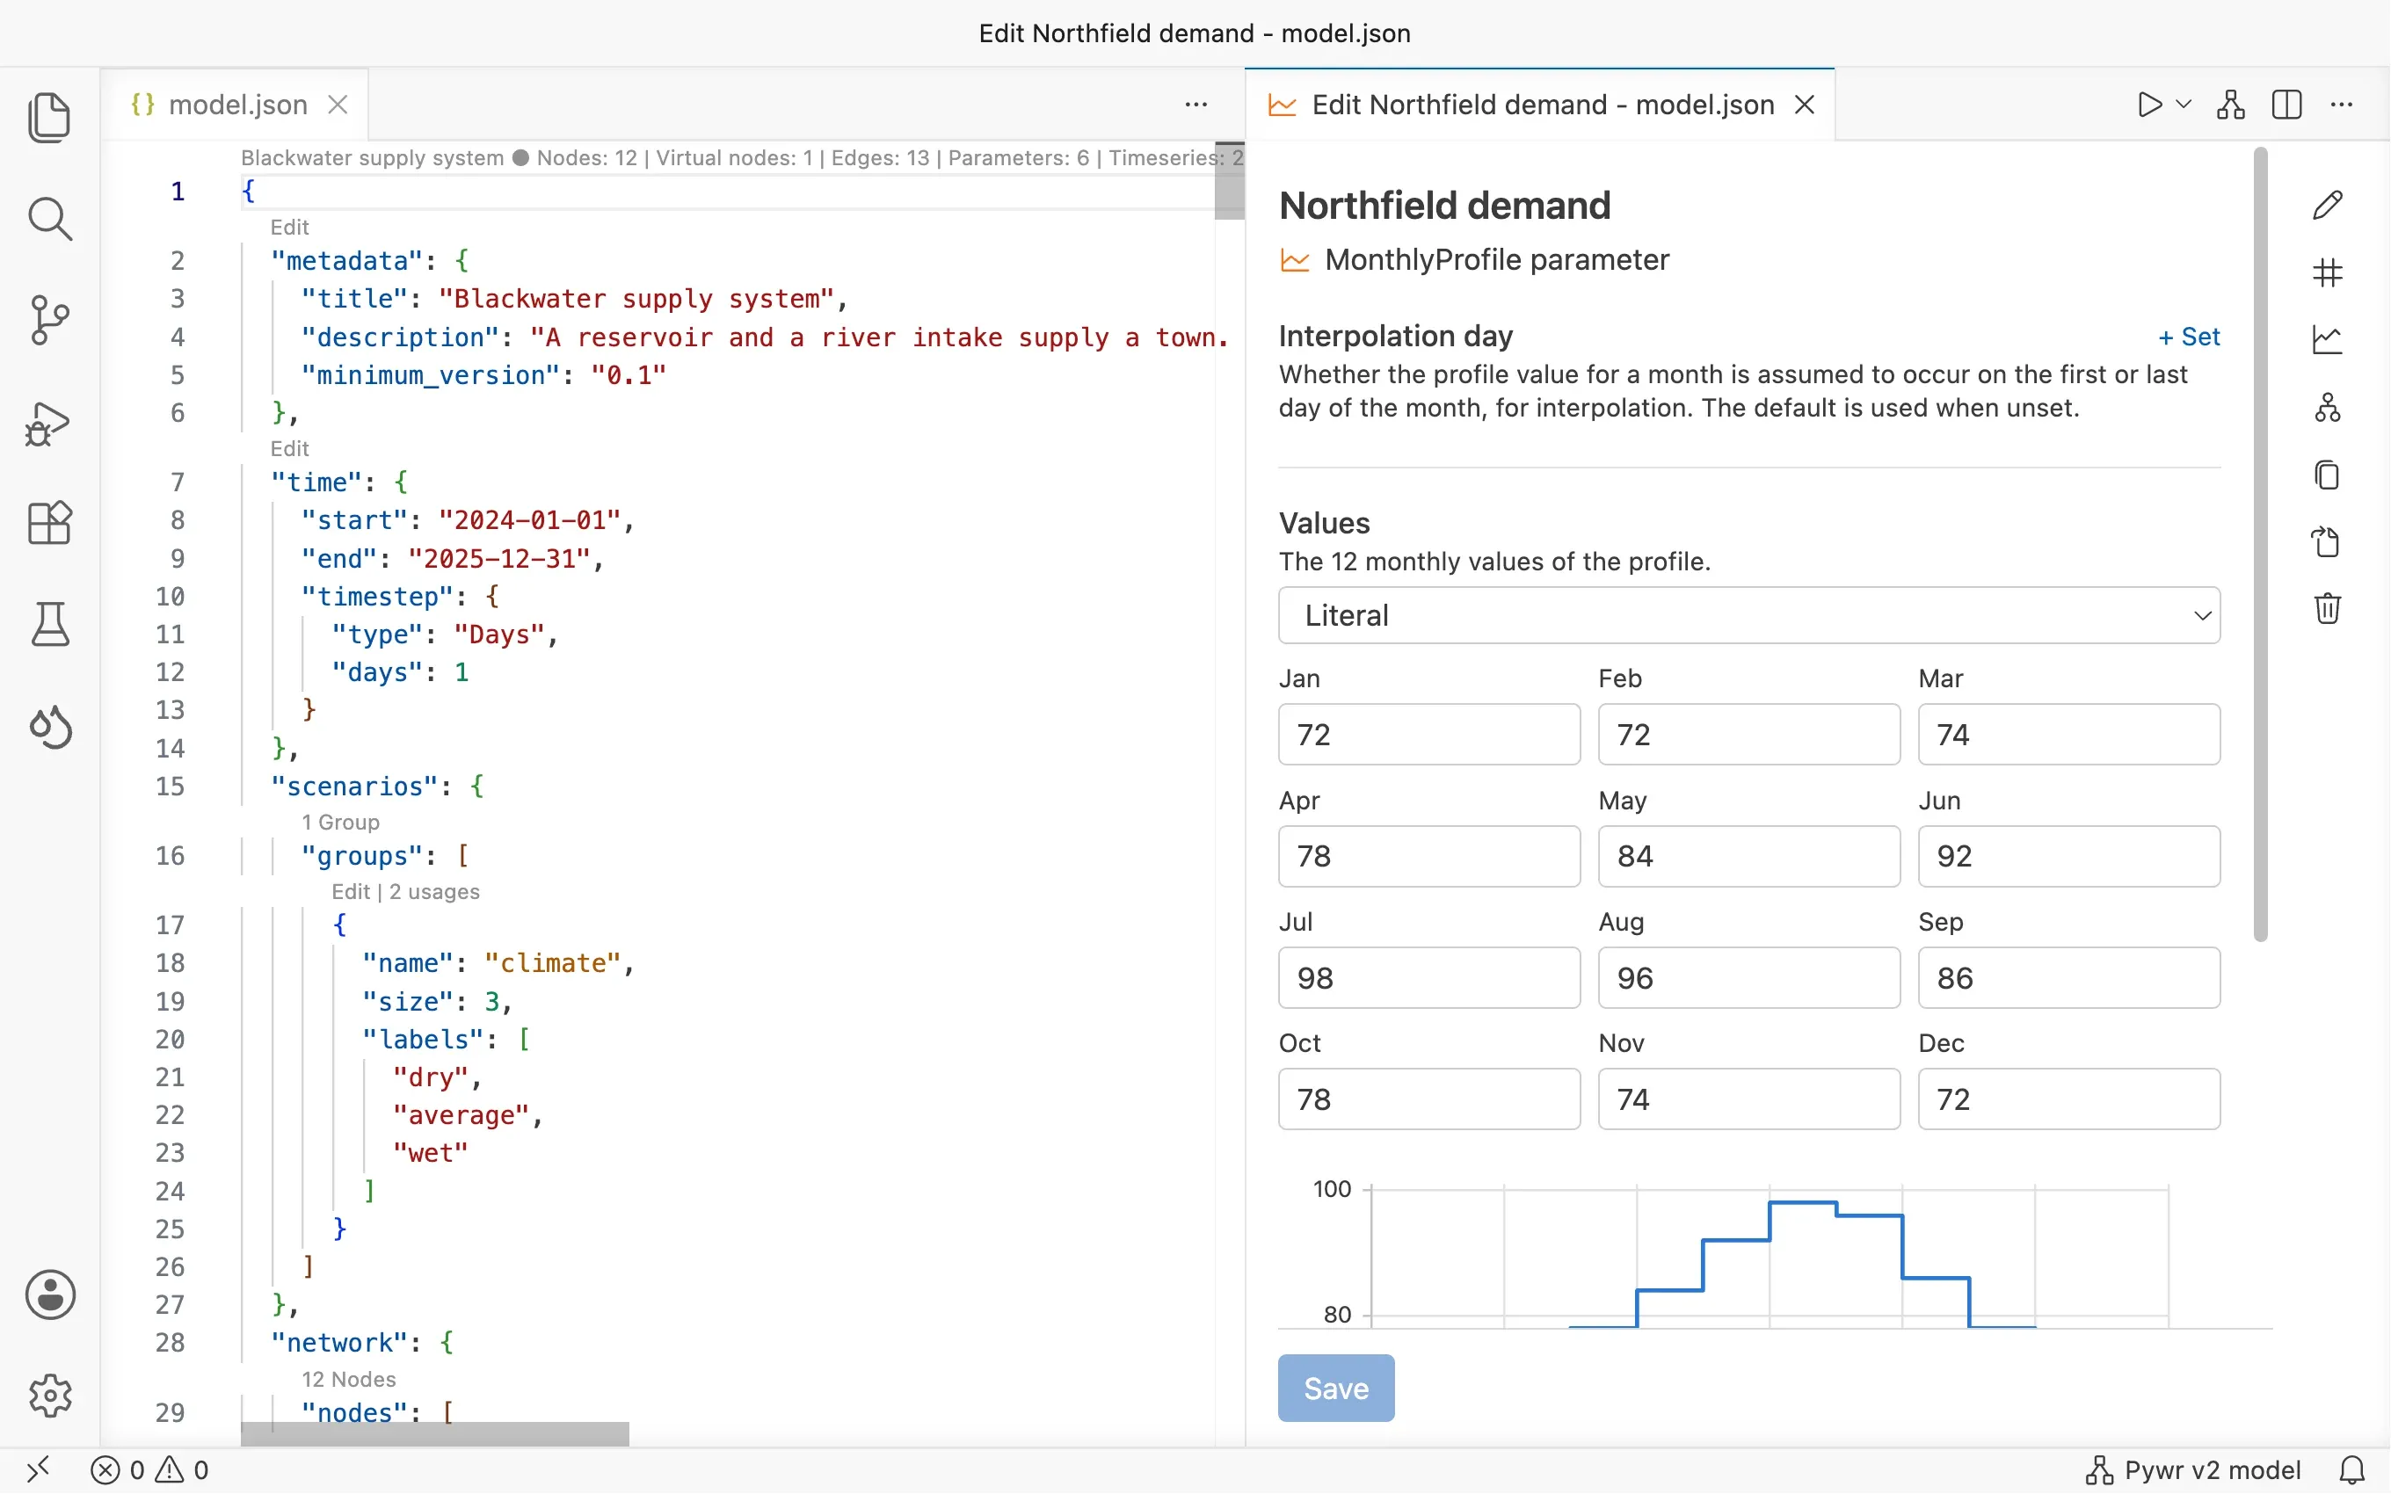Run the model with play button
Image resolution: width=2391 pixels, height=1494 pixels.
[x=2149, y=105]
